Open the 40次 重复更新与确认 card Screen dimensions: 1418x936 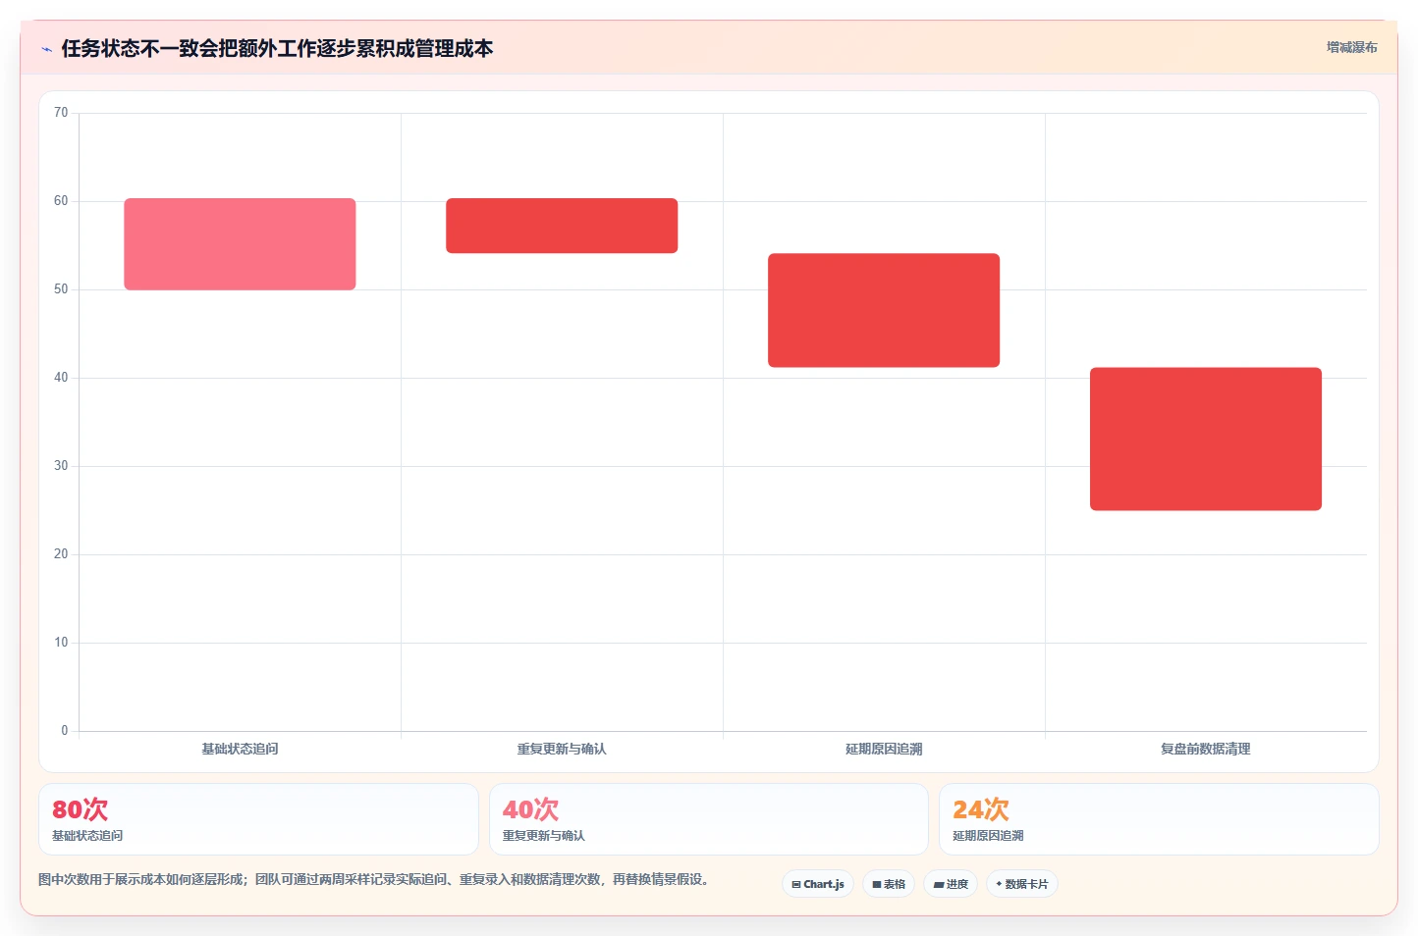[709, 819]
